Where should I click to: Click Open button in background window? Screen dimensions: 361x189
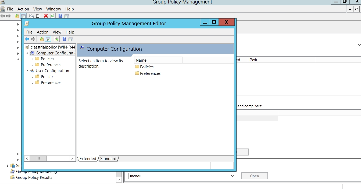(254, 176)
